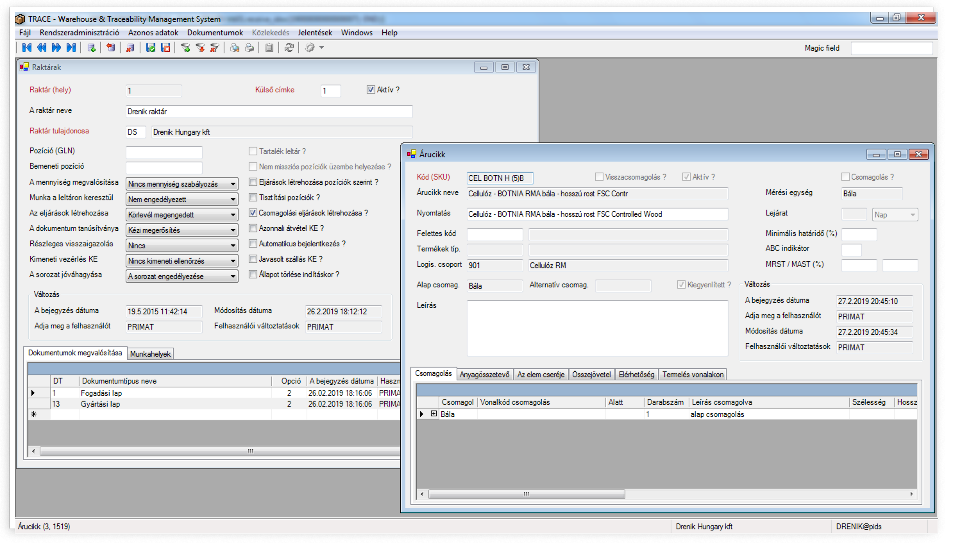Screen dimensions: 953x551
Task: Go to the last record
Action: tap(71, 48)
